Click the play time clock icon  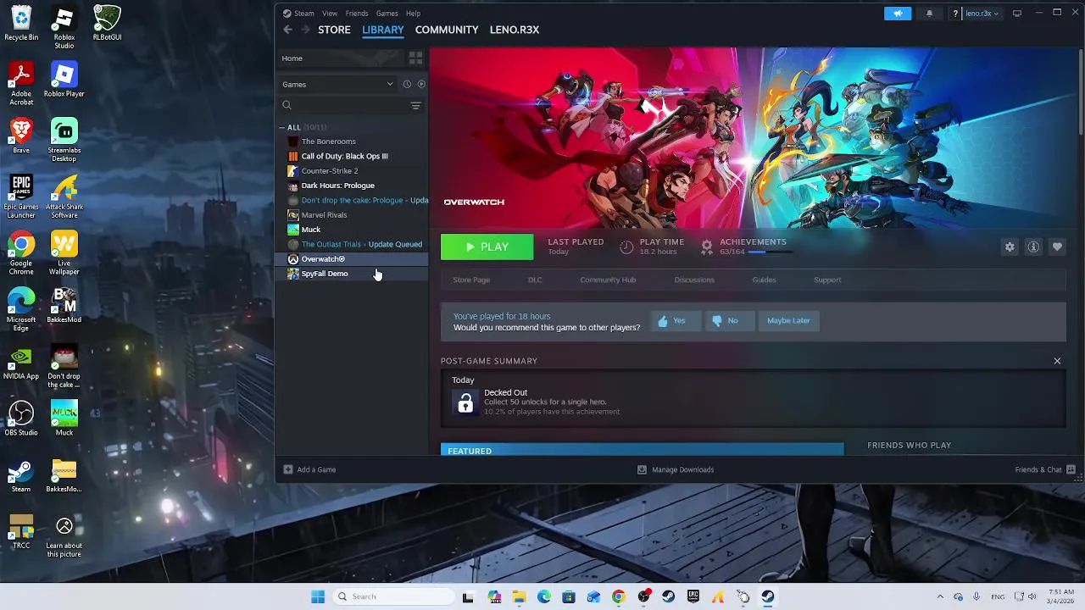click(626, 247)
